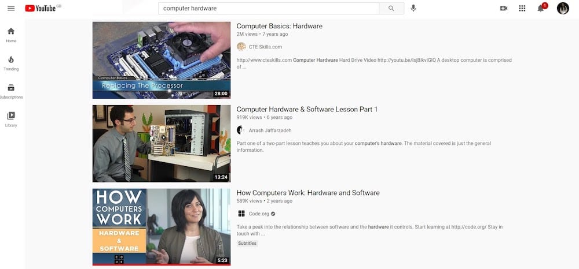Click '2M views • 7 years ago' text
Viewport: 579px width, 269px height.
click(262, 34)
